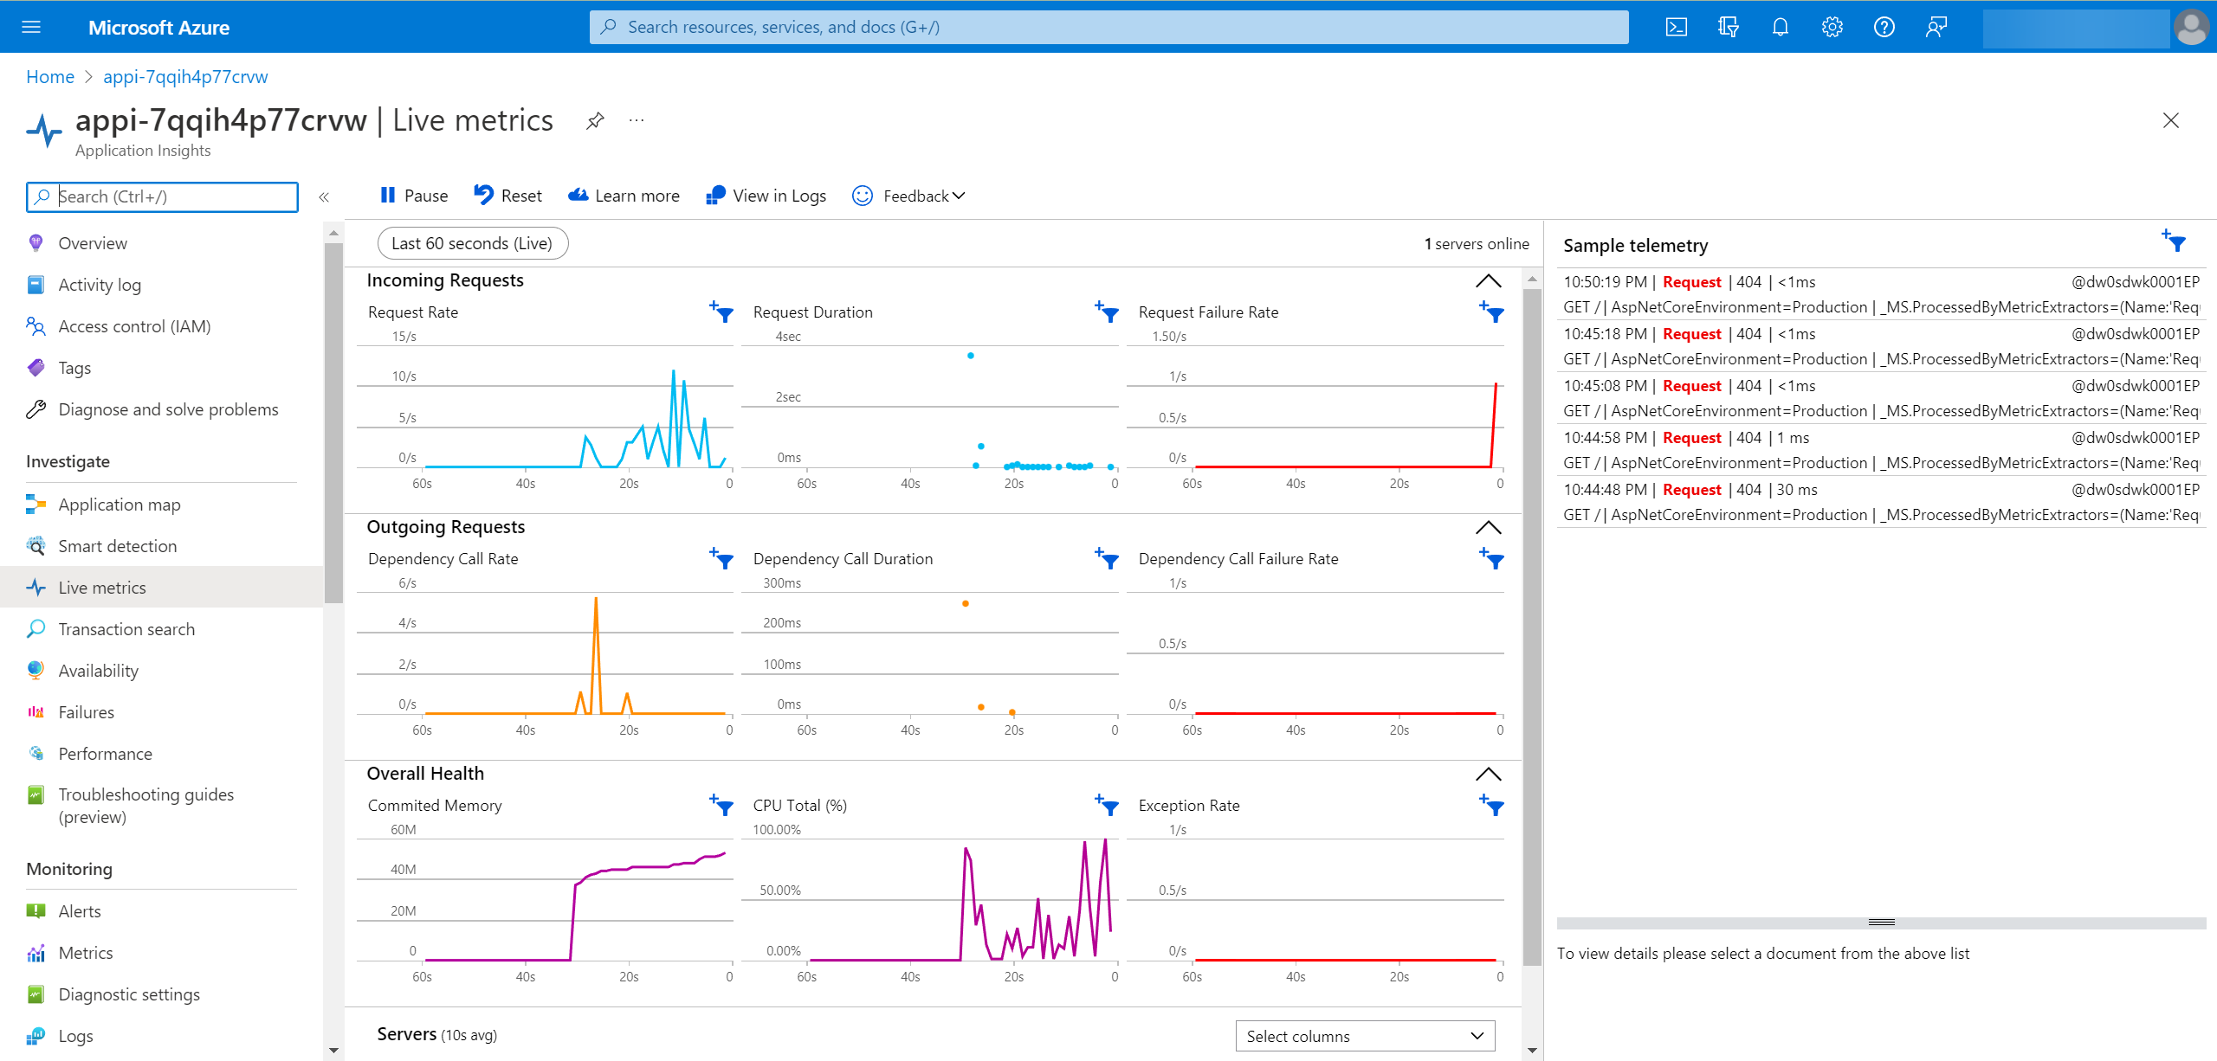This screenshot has width=2217, height=1061.
Task: Add filter to Dependency Call Duration chart
Action: pyautogui.click(x=1106, y=558)
